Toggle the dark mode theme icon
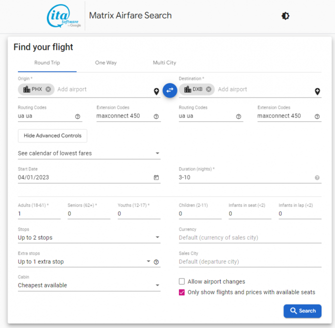Screen dimensions: 335x328 285,16
